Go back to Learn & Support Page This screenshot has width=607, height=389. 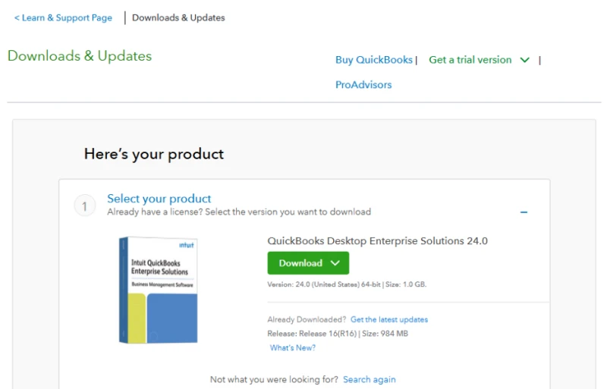click(63, 17)
